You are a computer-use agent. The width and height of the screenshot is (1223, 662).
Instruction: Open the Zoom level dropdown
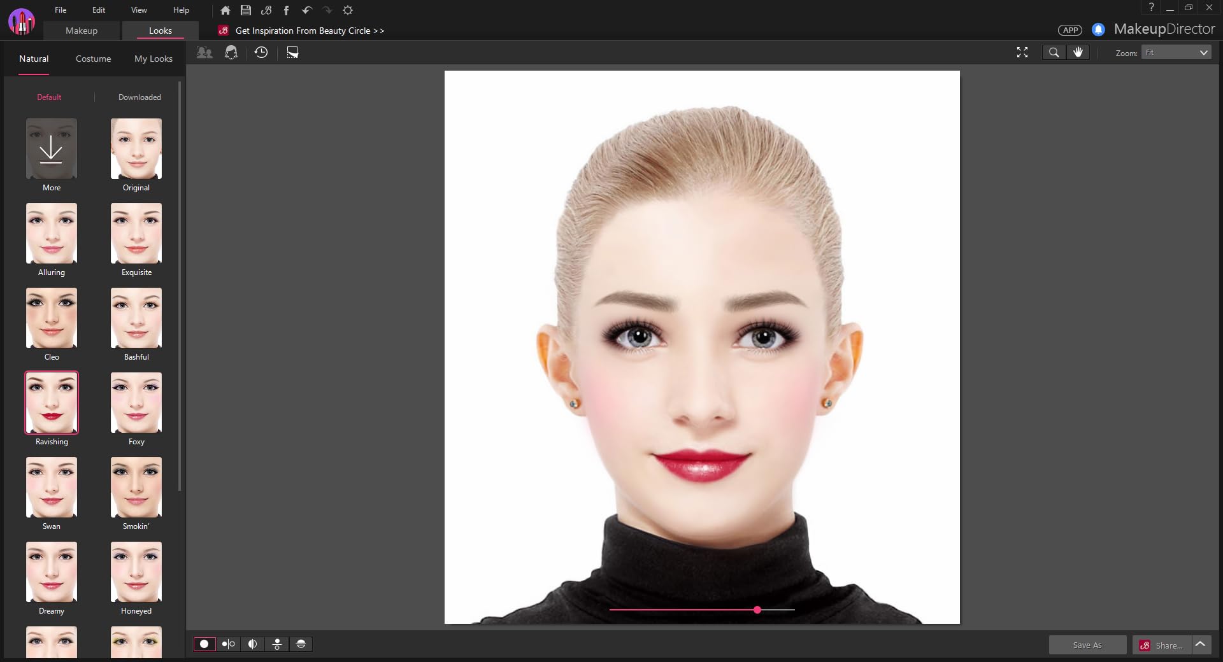point(1176,53)
